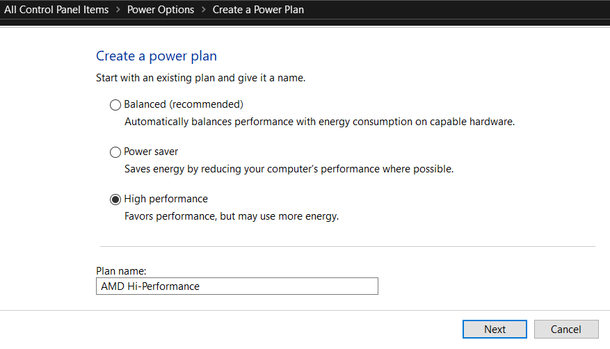
Task: Click the "Automatically balances performance" description
Action: (x=319, y=122)
